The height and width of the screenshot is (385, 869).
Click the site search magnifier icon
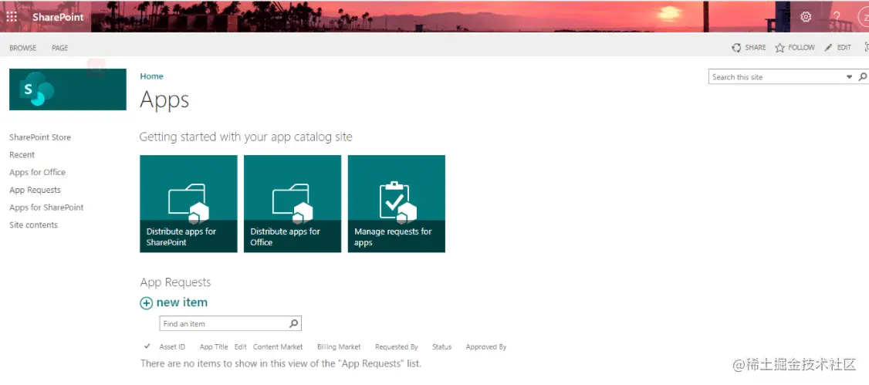tap(862, 77)
